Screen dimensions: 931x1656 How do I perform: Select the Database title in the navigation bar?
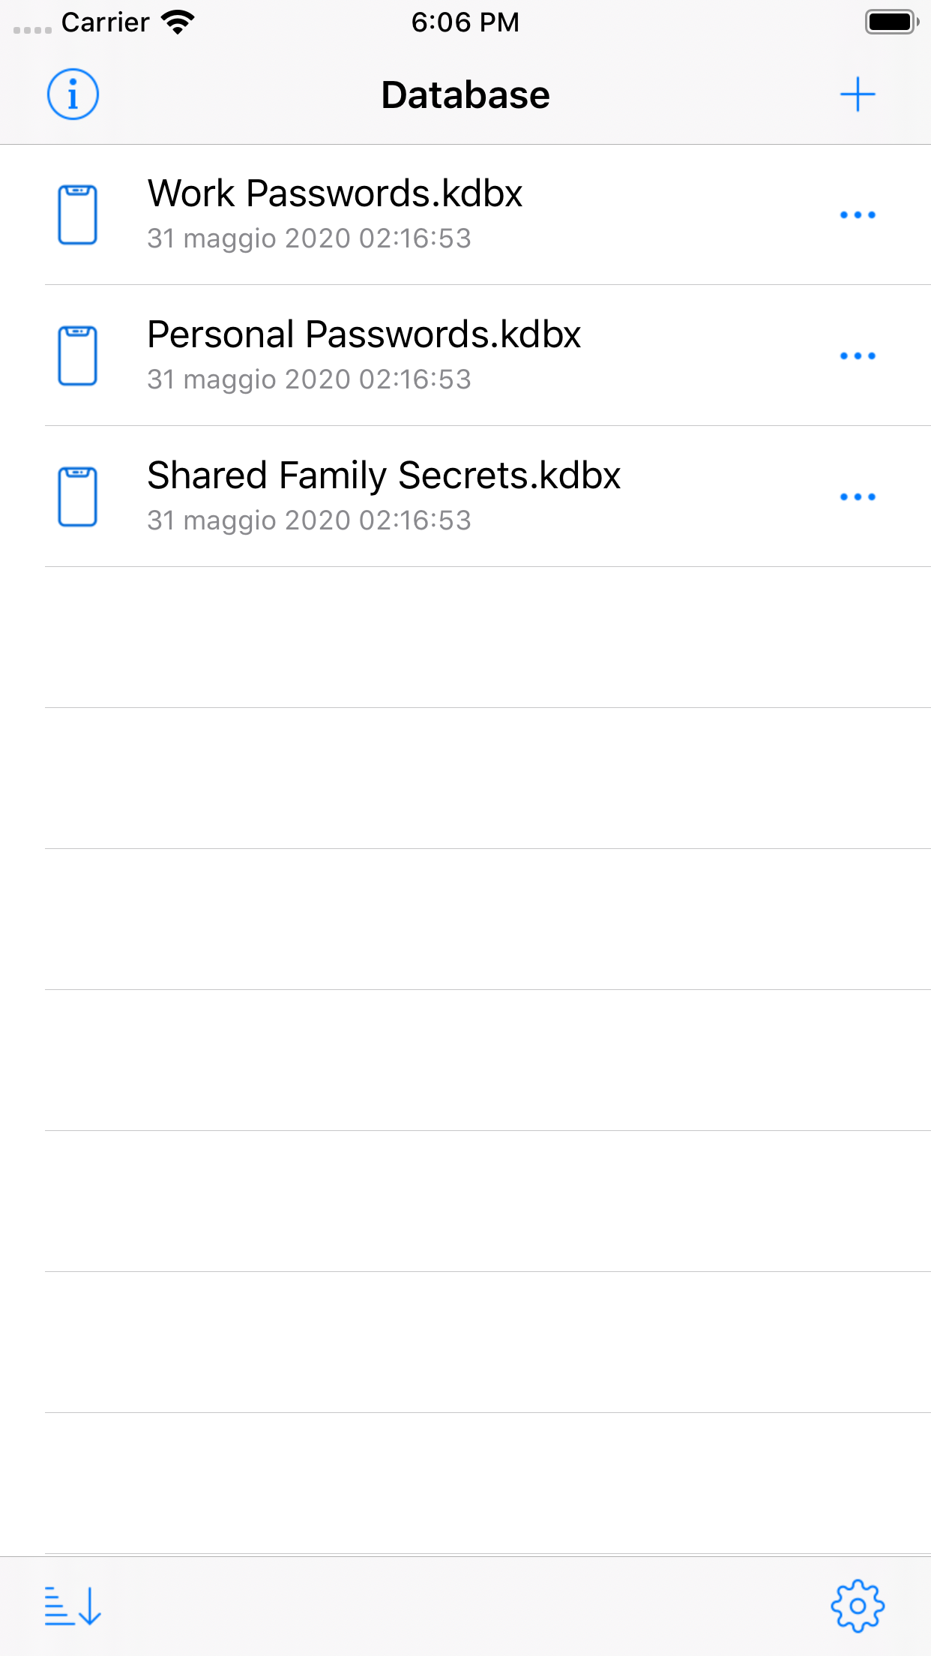click(465, 94)
